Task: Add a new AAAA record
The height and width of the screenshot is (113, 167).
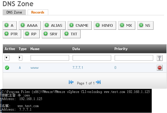Action: coord(30,25)
